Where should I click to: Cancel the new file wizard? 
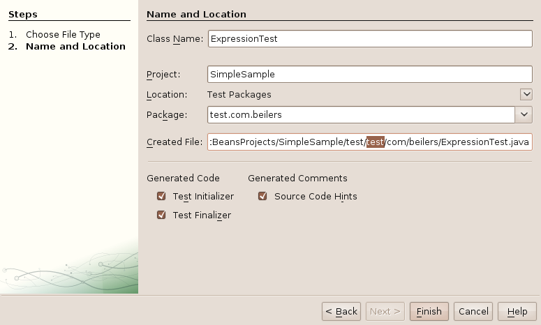click(x=473, y=311)
